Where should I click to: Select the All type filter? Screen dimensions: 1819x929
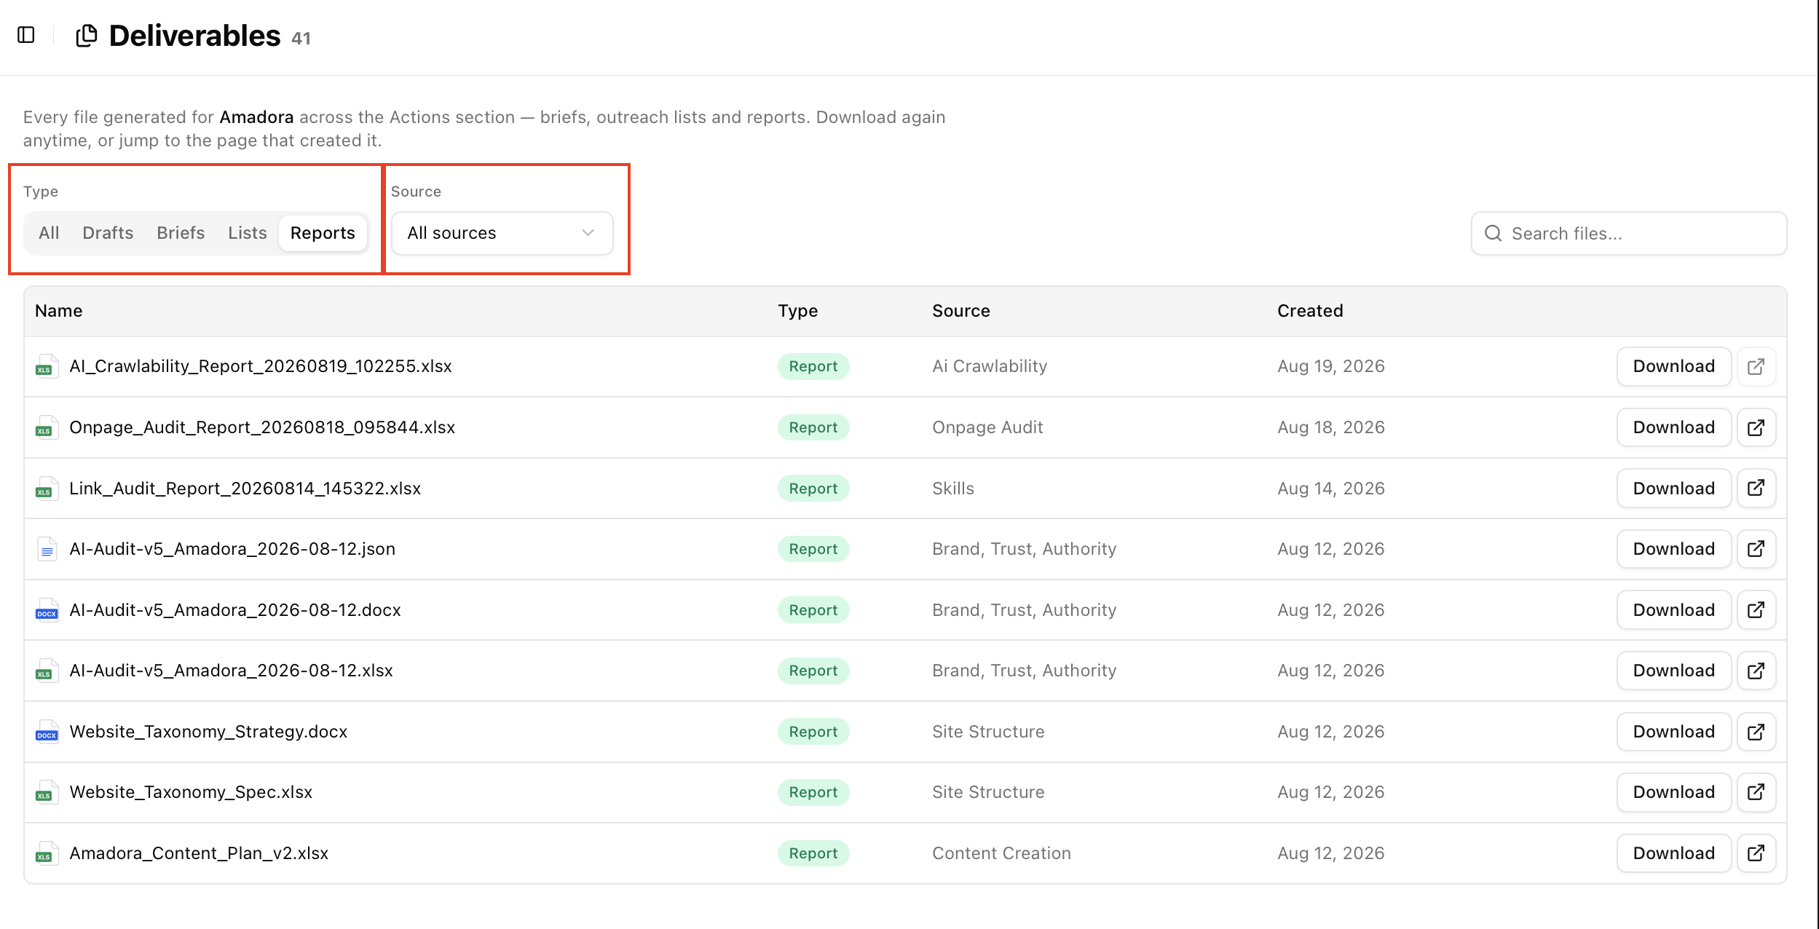tap(49, 233)
